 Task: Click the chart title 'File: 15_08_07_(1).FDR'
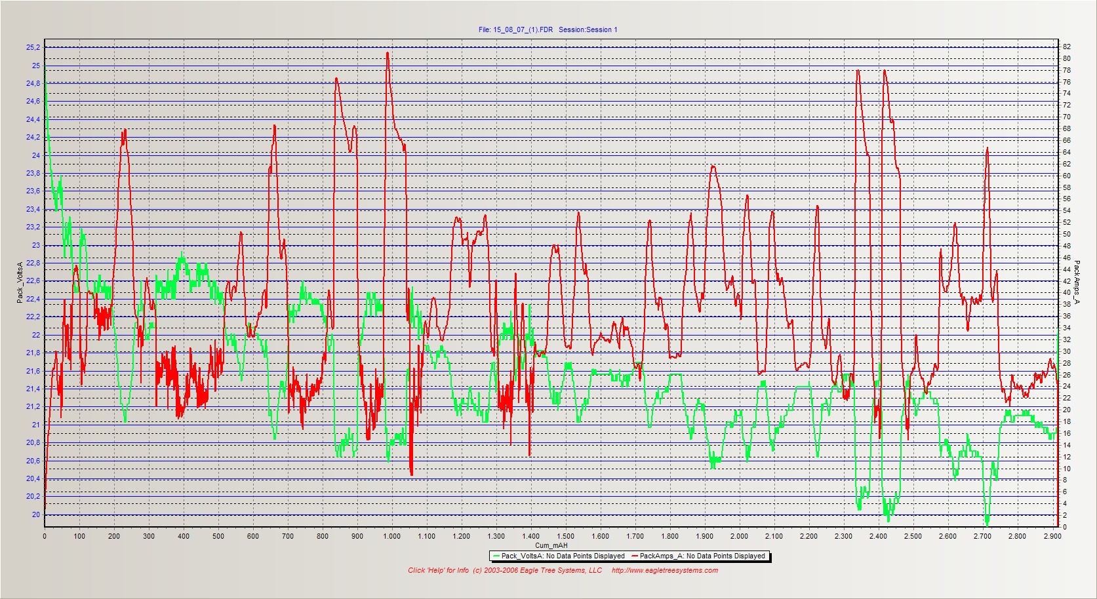(x=516, y=29)
